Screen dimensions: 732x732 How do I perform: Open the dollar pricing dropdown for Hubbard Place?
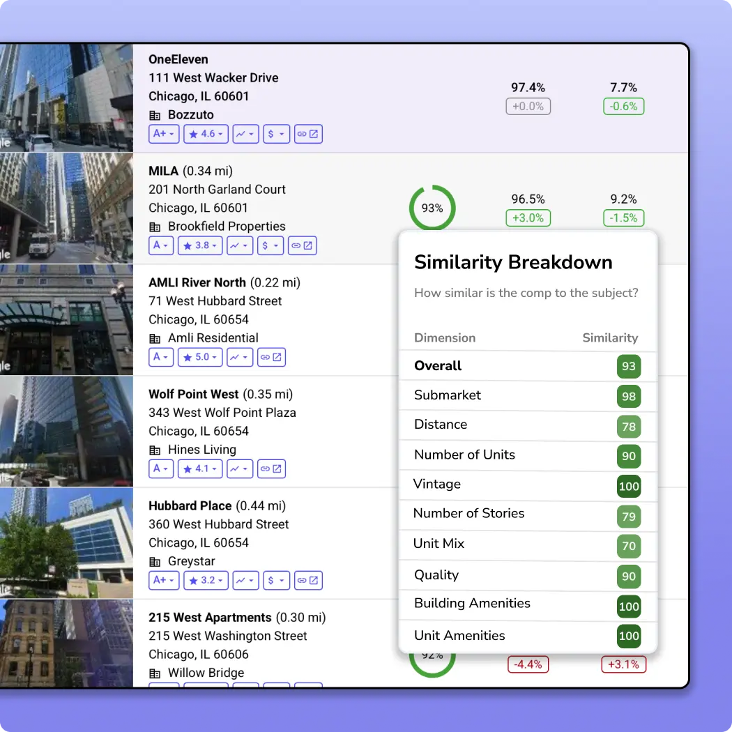(x=276, y=580)
